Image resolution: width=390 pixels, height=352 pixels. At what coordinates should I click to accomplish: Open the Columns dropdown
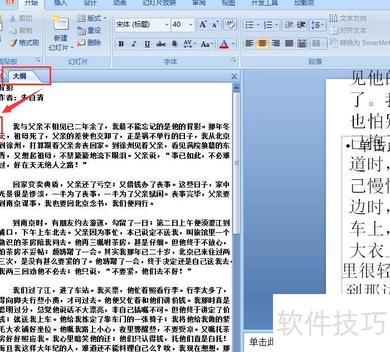tap(319, 43)
